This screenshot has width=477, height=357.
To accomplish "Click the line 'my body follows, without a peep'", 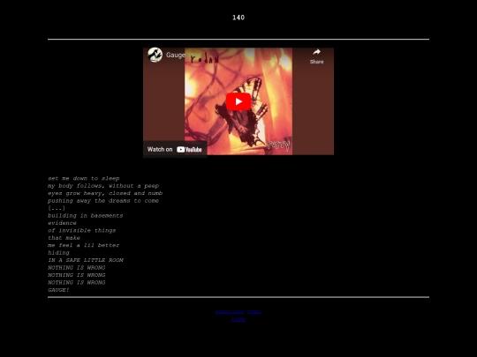I will click(103, 186).
